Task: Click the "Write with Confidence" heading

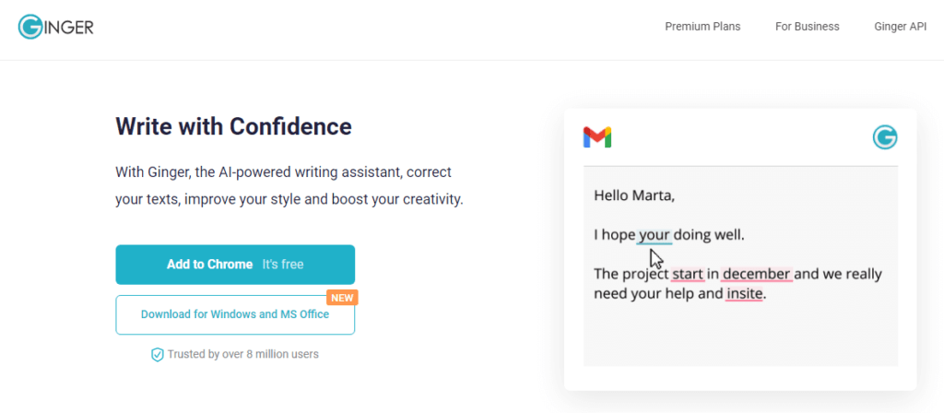Action: (233, 126)
